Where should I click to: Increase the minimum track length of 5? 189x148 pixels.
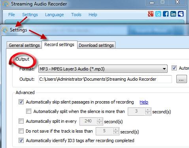click(x=116, y=129)
